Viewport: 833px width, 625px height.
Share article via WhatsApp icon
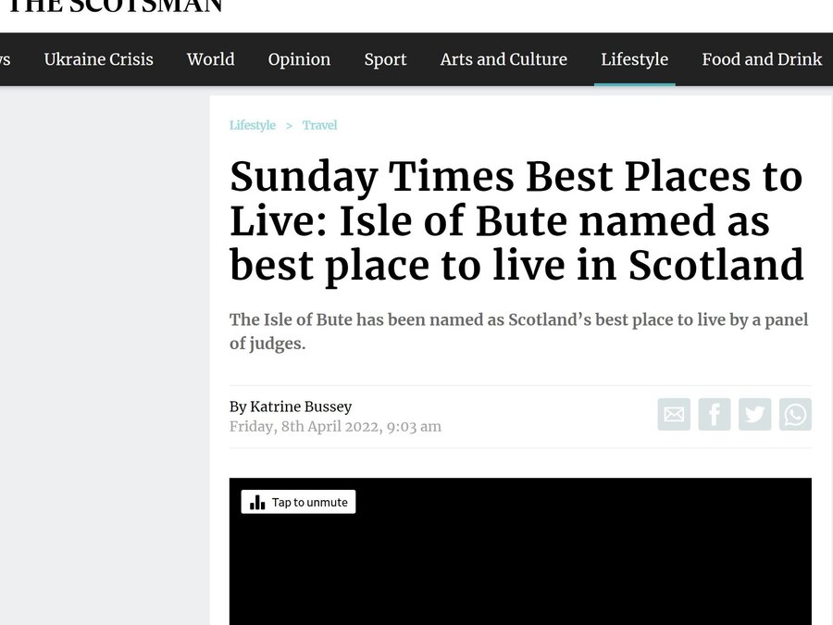pos(795,414)
